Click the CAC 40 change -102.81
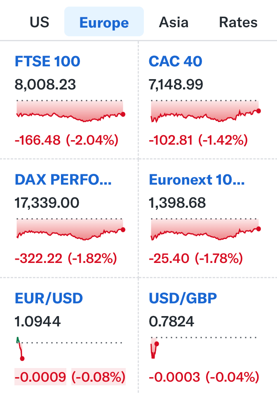The width and height of the screenshot is (277, 394). coord(171,141)
